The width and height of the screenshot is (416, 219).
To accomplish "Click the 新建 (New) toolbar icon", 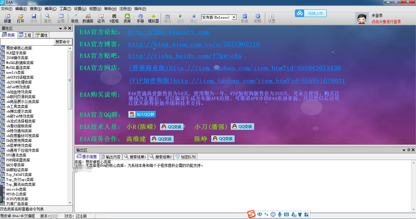I will coord(7,18).
